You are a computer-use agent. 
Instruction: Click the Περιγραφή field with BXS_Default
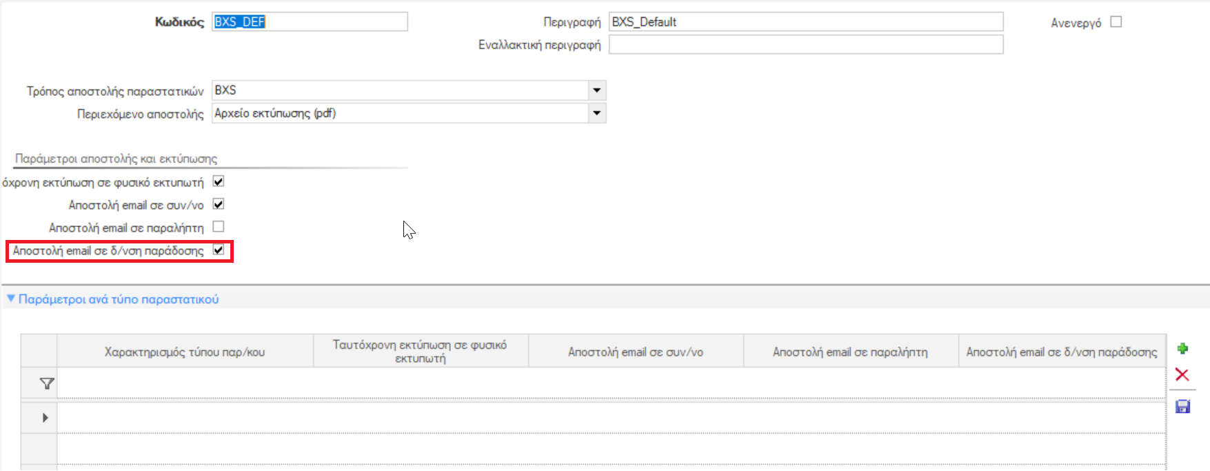tap(806, 22)
